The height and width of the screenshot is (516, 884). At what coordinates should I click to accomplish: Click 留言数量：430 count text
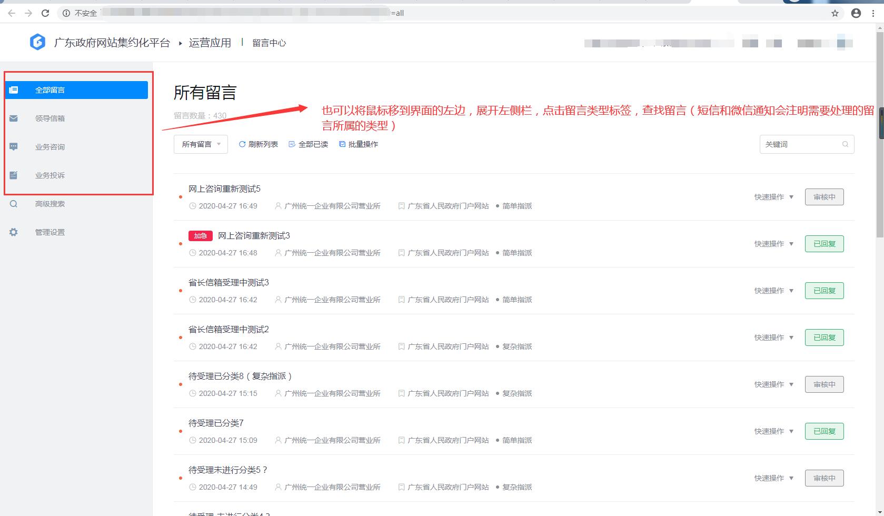tap(200, 115)
